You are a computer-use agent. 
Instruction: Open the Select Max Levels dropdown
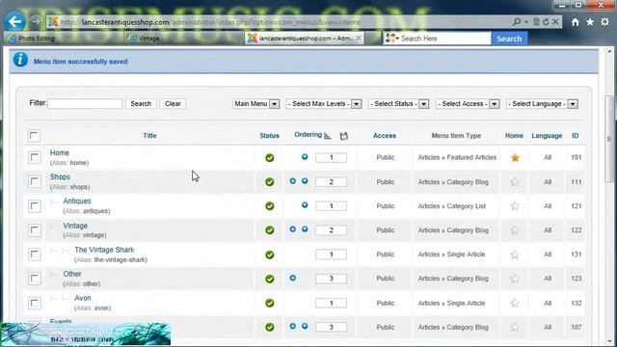[x=324, y=104]
